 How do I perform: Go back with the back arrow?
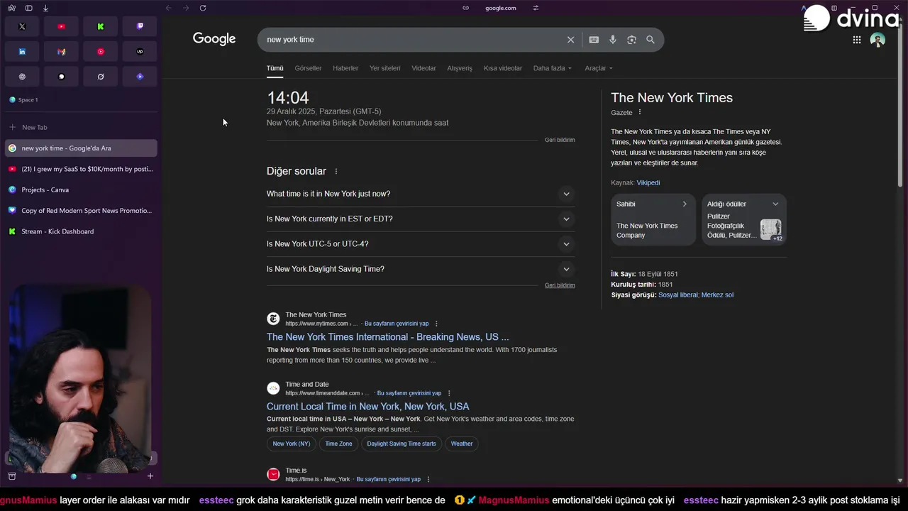point(169,8)
